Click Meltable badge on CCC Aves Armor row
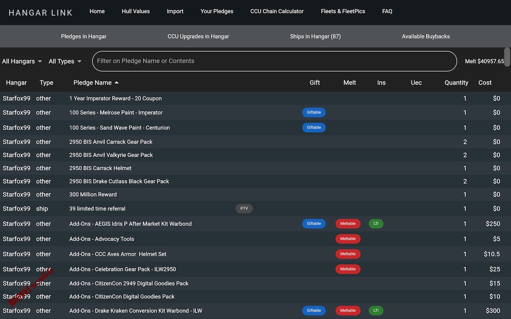Image resolution: width=511 pixels, height=319 pixels. pos(348,254)
